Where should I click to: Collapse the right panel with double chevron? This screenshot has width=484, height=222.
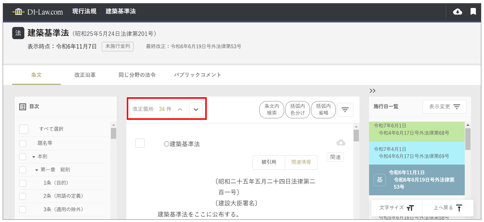[373, 91]
